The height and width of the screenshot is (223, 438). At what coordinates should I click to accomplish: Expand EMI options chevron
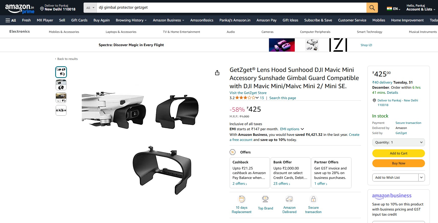[302, 129]
